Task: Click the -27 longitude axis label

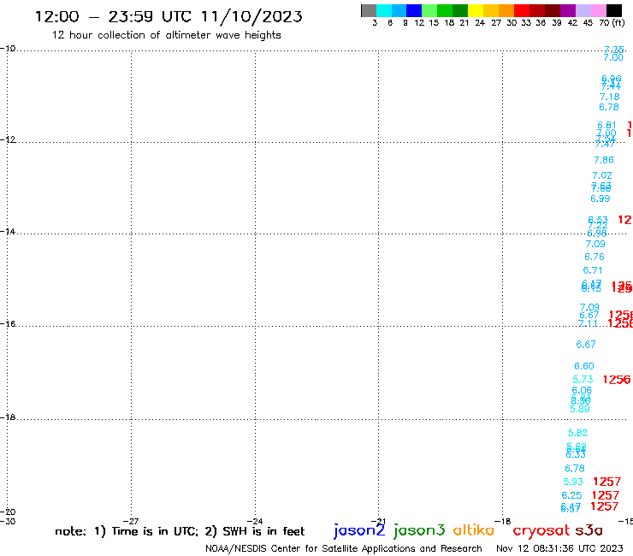Action: [131, 521]
